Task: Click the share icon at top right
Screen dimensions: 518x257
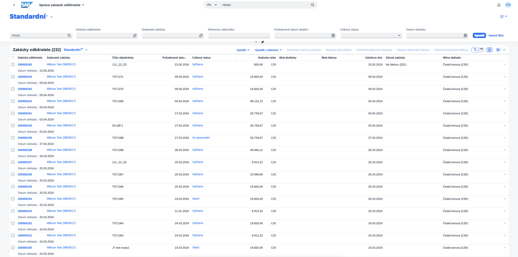Action: coord(502,16)
